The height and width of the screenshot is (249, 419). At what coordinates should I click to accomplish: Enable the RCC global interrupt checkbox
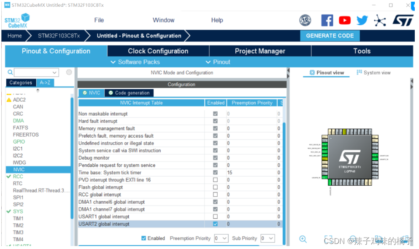(215, 195)
